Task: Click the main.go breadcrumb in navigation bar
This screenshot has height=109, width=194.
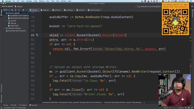Action: point(18,6)
